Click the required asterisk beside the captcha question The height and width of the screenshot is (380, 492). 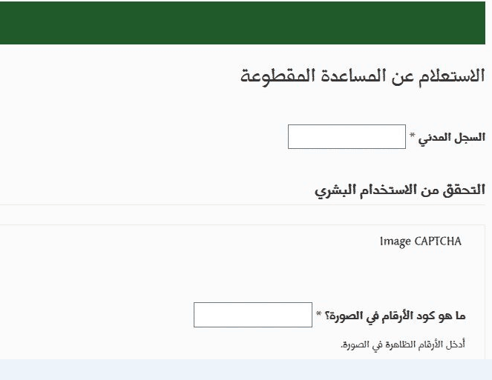coord(319,313)
